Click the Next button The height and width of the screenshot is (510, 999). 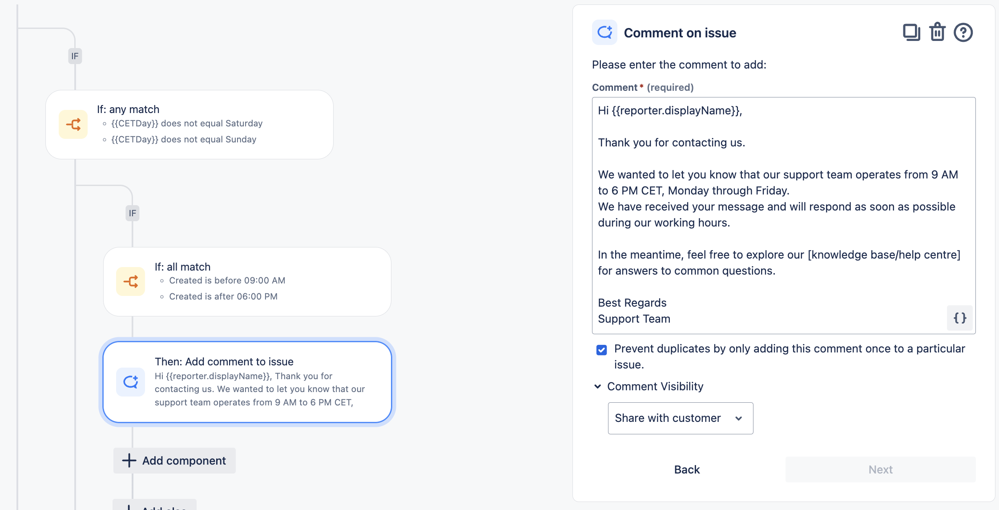coord(880,470)
